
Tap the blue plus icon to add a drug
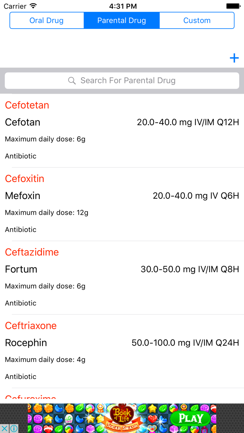pos(234,58)
